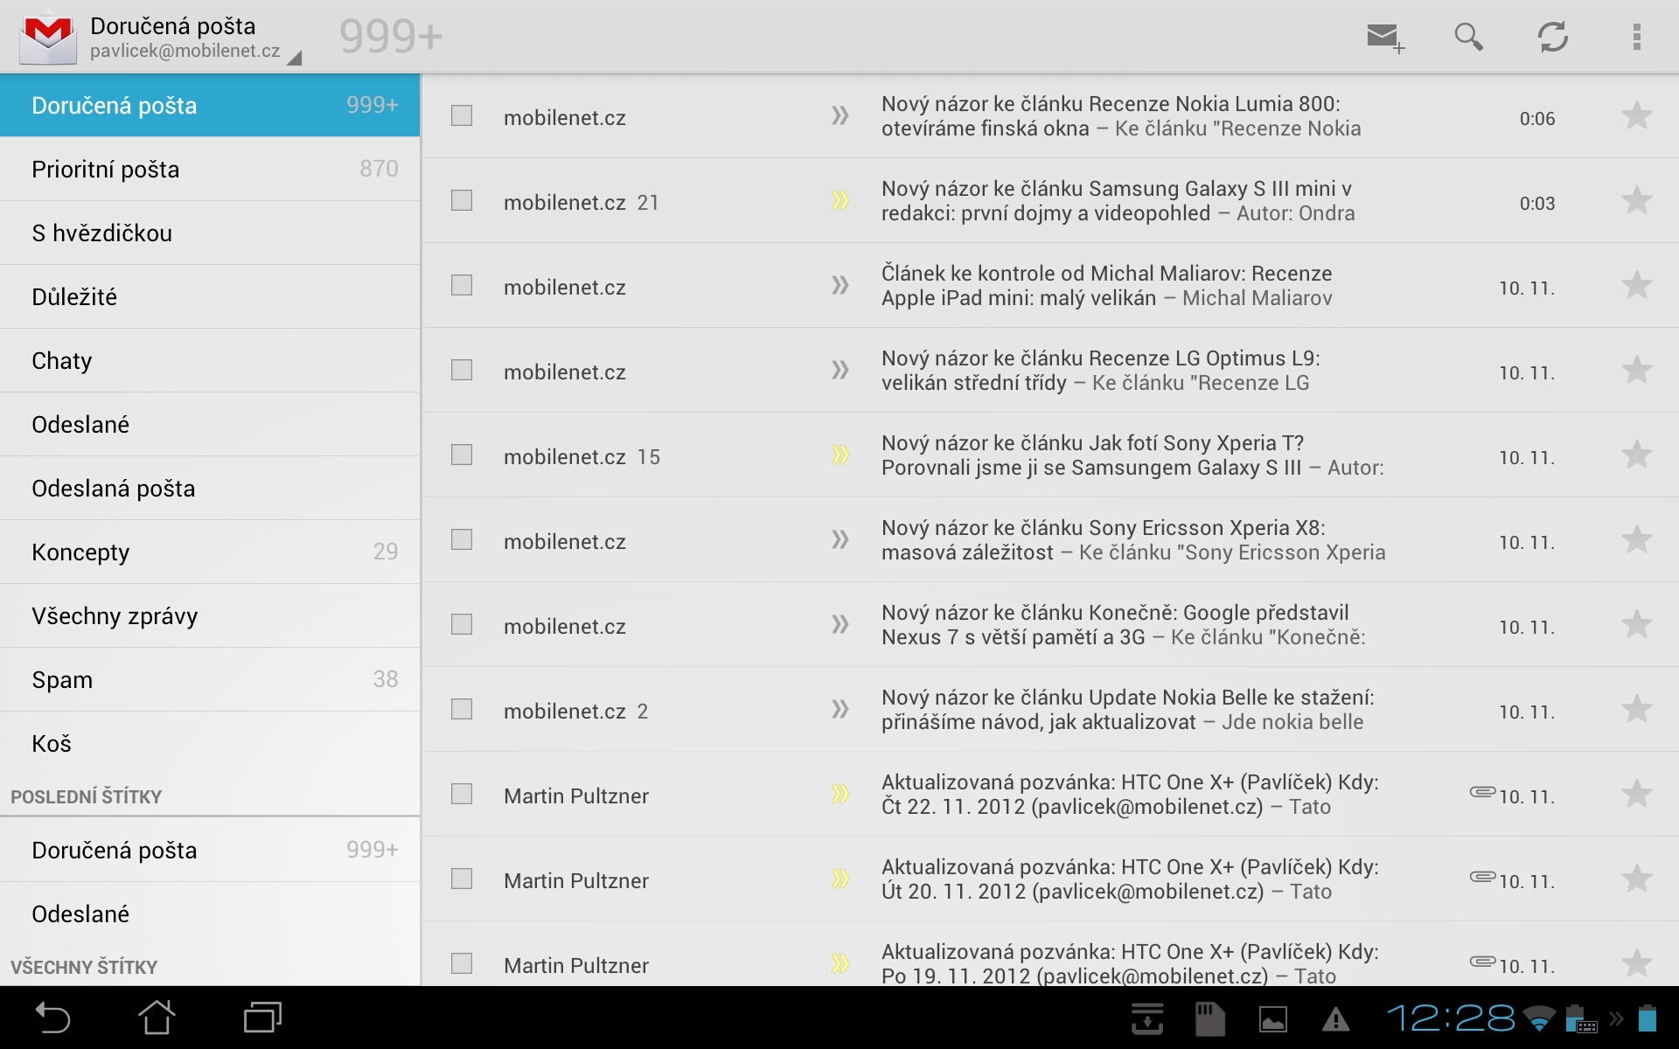The image size is (1679, 1049).
Task: Click the Gmail logo icon
Action: pyautogui.click(x=47, y=37)
